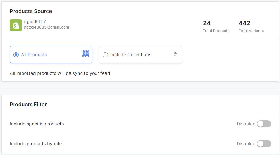Image resolution: width=280 pixels, height=155 pixels.
Task: Click the All Products option card
Action: click(51, 55)
